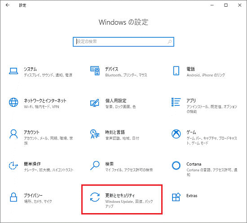Maximize the 設定 window

coord(226,5)
